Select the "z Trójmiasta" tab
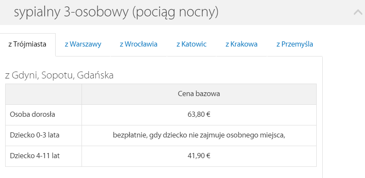Viewport: 365px width, 178px height. pos(28,44)
